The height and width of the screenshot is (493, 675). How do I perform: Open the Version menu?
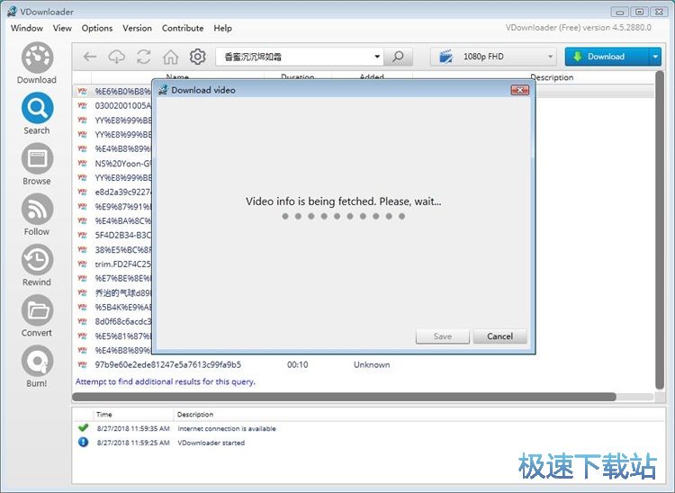(x=137, y=28)
